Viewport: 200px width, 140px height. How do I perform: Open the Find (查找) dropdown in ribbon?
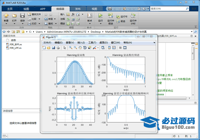[50, 24]
